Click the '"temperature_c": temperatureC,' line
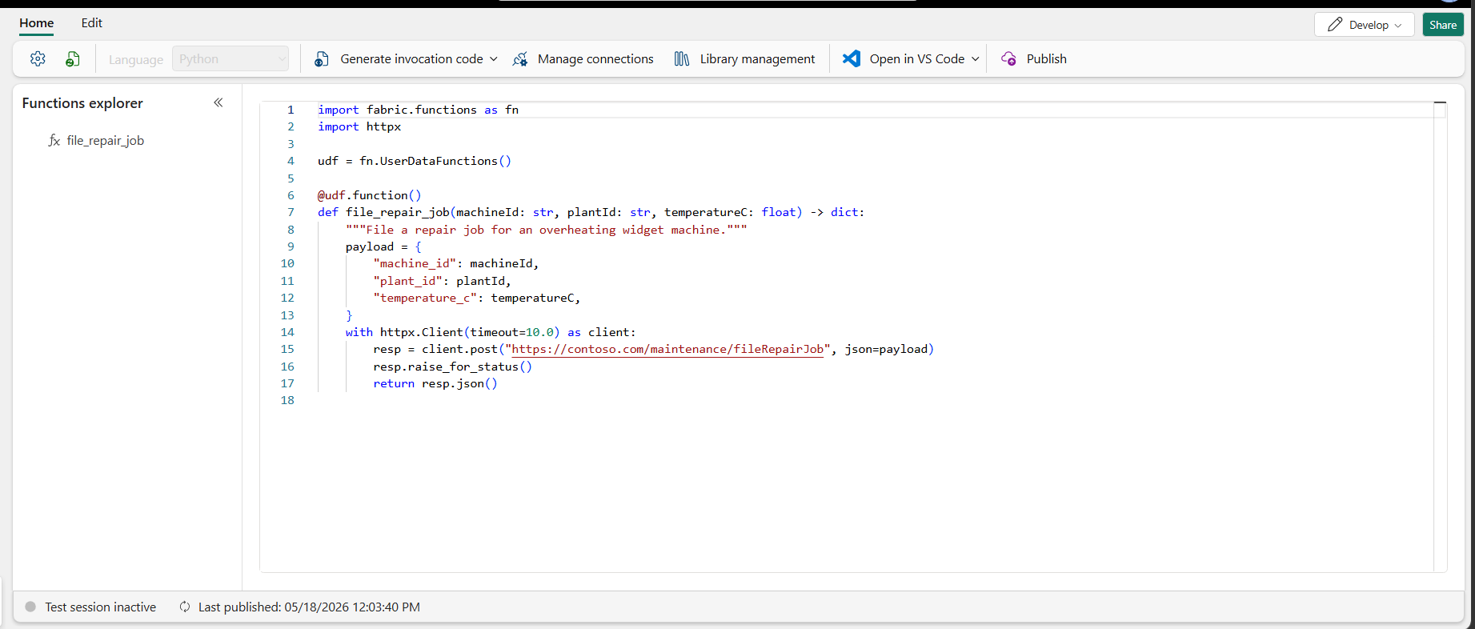This screenshot has width=1475, height=629. 477,298
